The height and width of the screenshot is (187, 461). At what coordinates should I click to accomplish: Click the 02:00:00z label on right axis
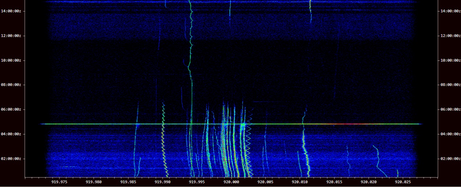[x=451, y=159]
